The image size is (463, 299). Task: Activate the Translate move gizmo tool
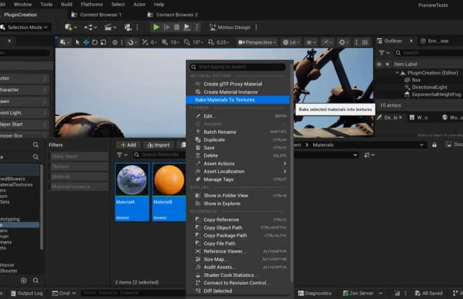pos(86,42)
